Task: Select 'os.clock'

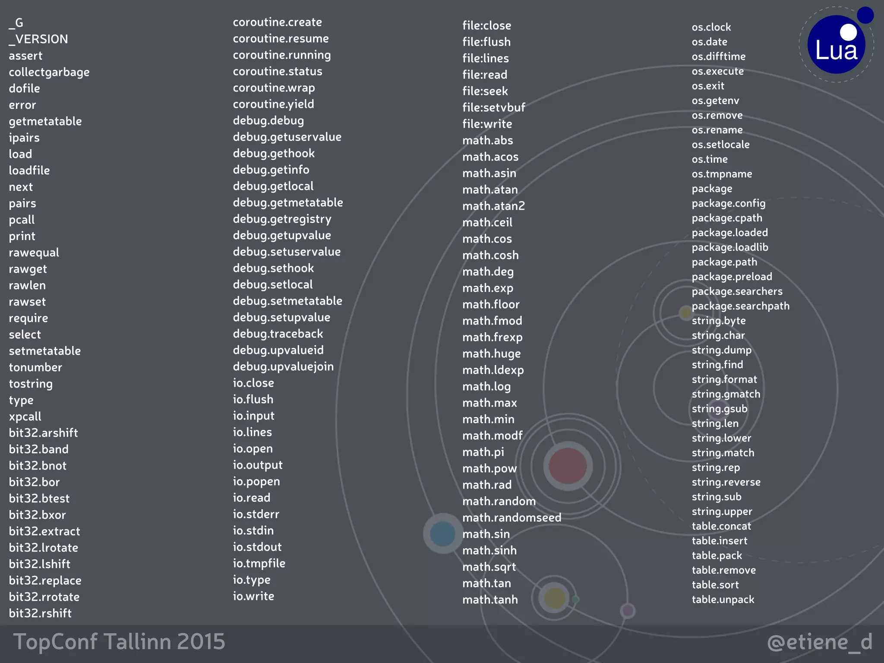Action: coord(711,27)
